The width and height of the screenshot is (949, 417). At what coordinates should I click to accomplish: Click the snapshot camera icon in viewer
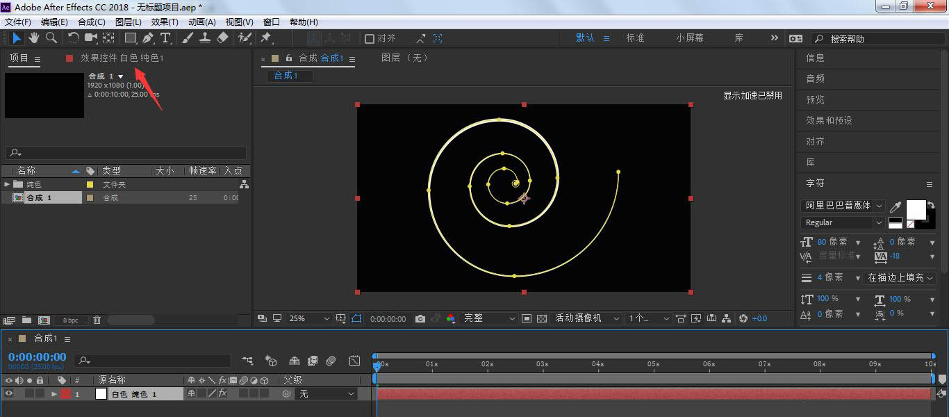coord(420,318)
